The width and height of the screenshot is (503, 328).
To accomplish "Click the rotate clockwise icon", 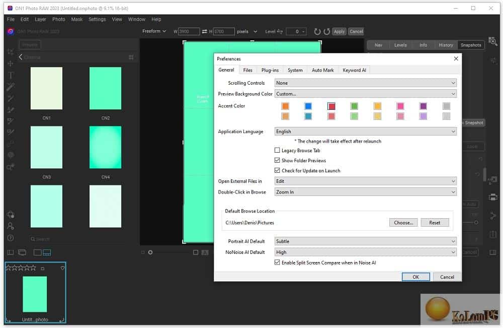I will pyautogui.click(x=326, y=31).
